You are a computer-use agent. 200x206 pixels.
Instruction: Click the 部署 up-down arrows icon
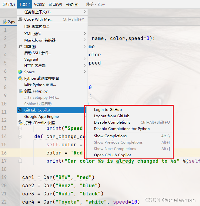20,46
